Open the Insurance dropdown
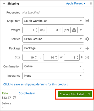Screen dimensions: 94x111 tap(53, 76)
